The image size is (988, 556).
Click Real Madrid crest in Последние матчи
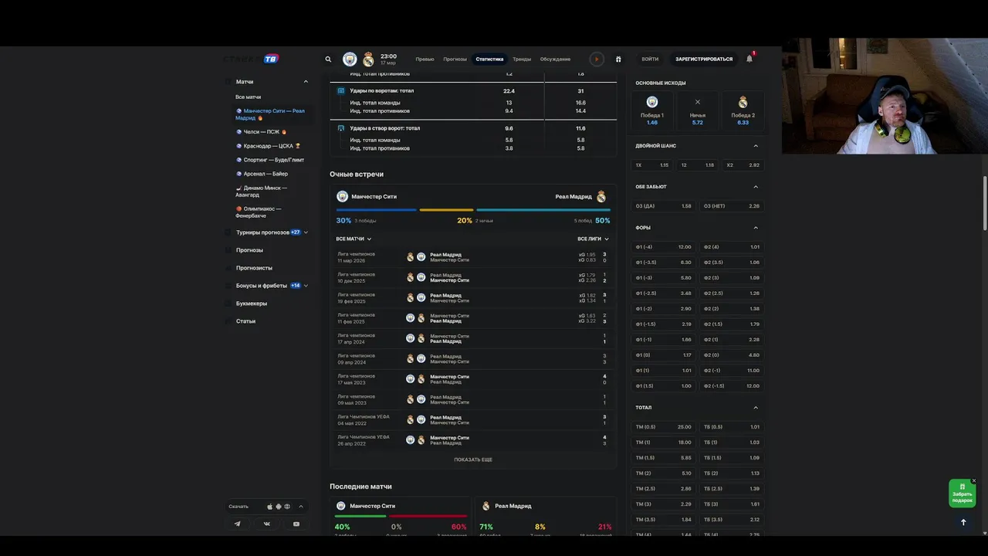tap(486, 506)
